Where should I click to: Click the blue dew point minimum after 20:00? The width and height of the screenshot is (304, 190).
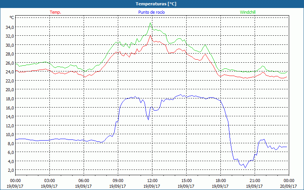click(x=245, y=168)
